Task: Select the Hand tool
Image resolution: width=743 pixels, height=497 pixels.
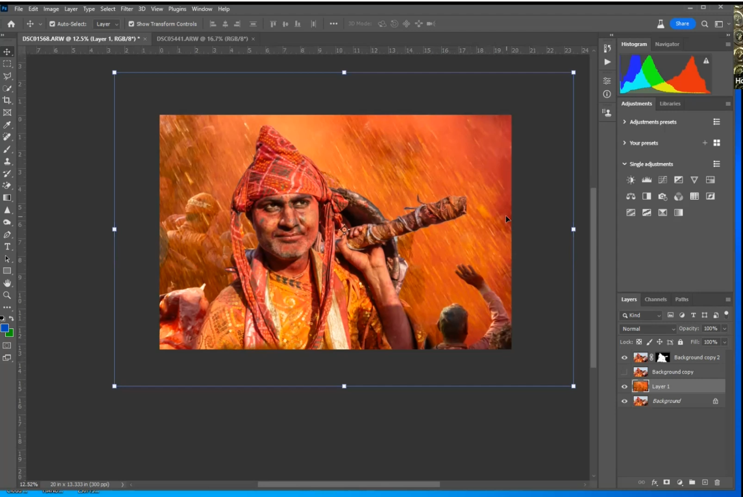Action: point(7,283)
